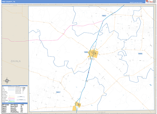Click the Interstate Highways legend line sample

click(x=11, y=100)
